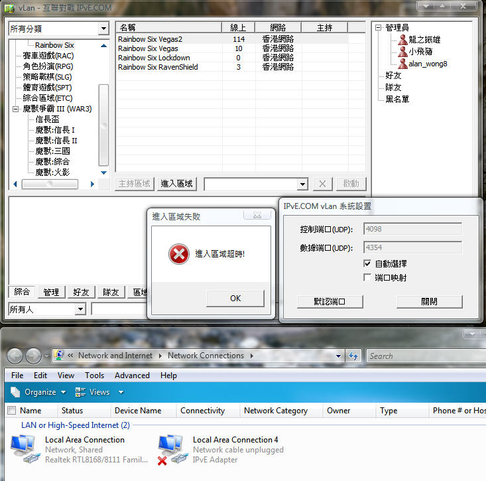Select 賽車遊戲(RAC) in category tree
The image size is (486, 481).
click(48, 56)
